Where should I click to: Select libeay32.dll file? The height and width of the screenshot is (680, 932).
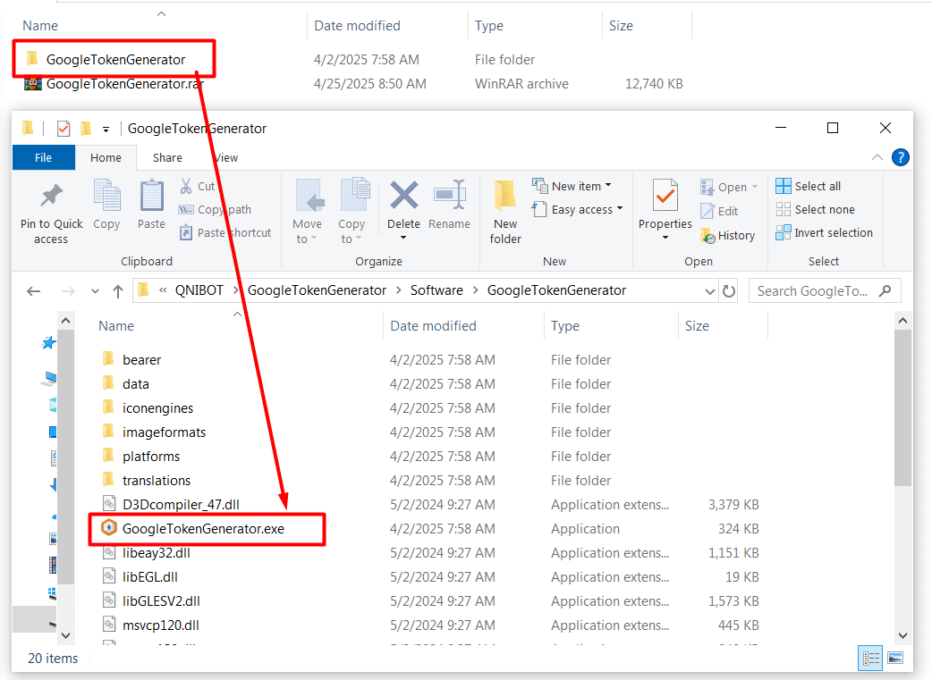pyautogui.click(x=157, y=553)
